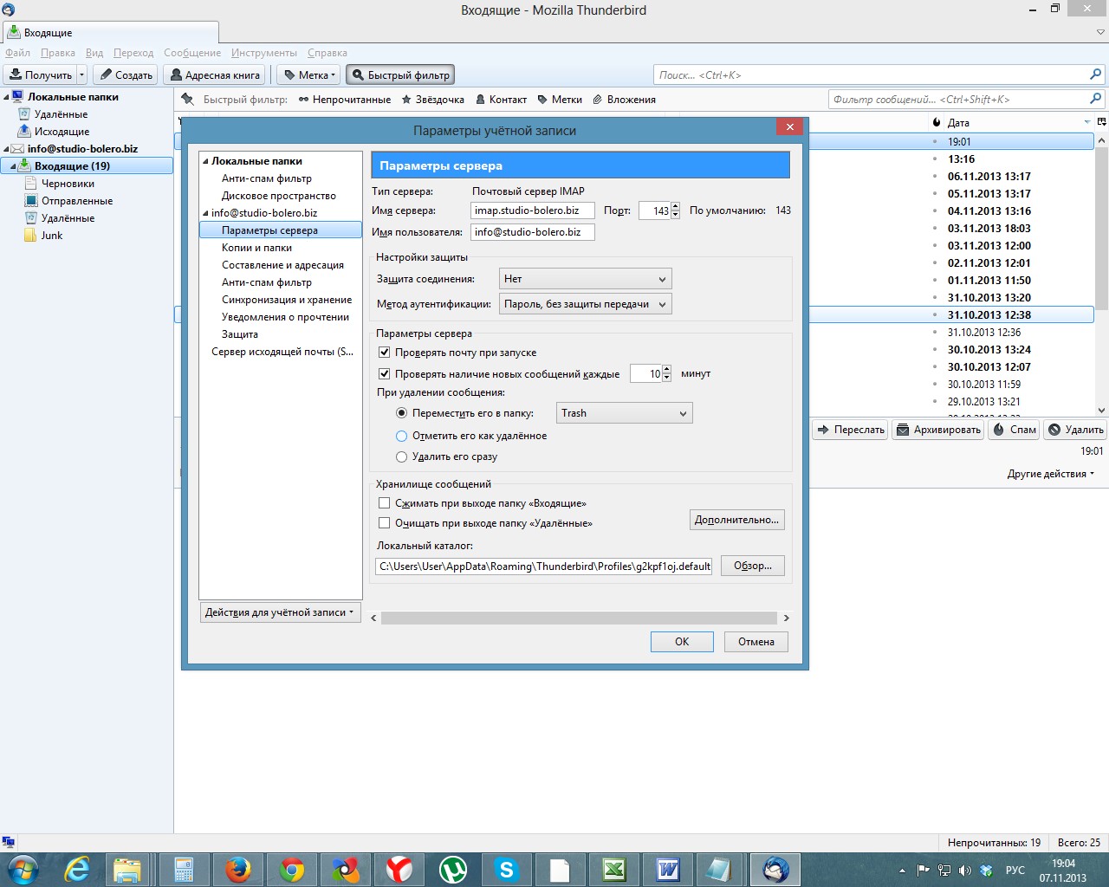Filter by Звёздочка starred messages
Screen dimensions: 1109x887
pos(433,100)
